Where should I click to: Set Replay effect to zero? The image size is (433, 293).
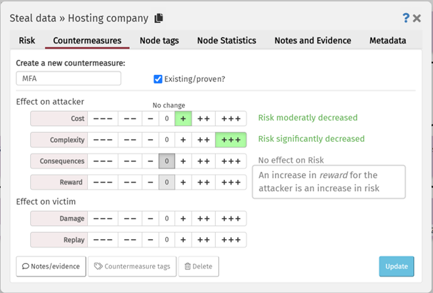167,240
